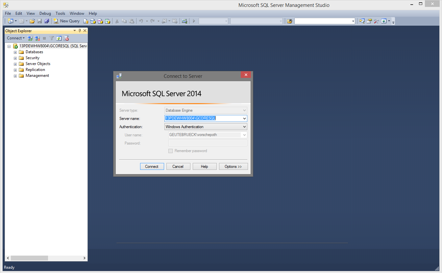Screen dimensions: 442x273
Task: Click the Save disk icon in toolbar
Action: (39, 21)
